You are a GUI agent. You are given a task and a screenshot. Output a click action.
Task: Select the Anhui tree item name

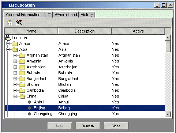[x=39, y=102]
